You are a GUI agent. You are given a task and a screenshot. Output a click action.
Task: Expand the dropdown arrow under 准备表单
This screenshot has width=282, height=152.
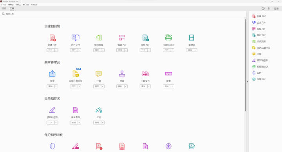[79, 123]
